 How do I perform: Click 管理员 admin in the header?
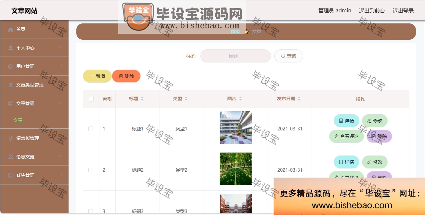[x=335, y=10]
